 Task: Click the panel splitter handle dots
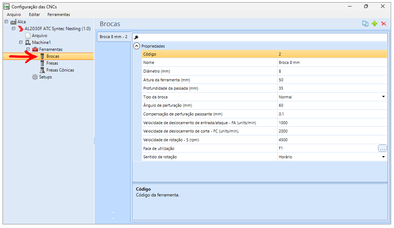coord(94,141)
